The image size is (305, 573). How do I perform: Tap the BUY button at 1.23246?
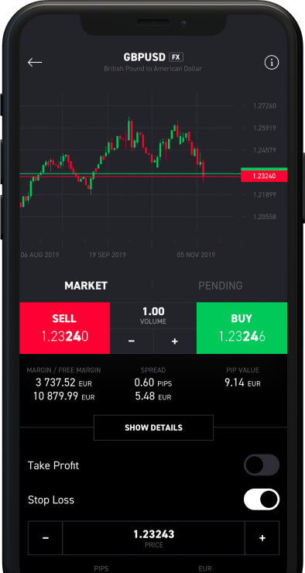click(242, 328)
